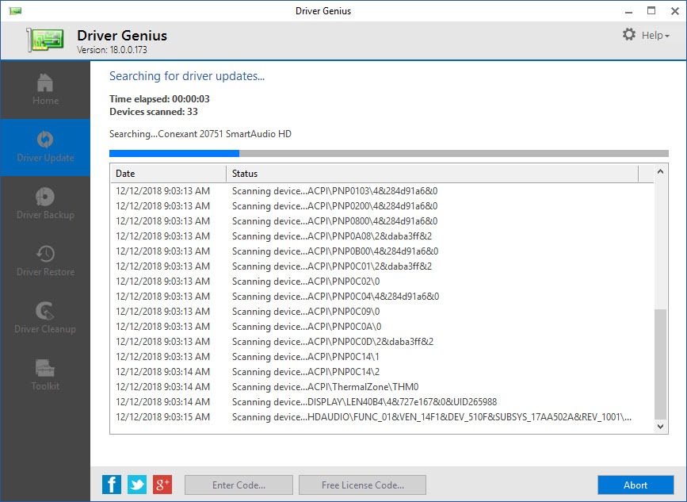687x502 pixels.
Task: Sort log by the Date column header
Action: click(x=168, y=174)
